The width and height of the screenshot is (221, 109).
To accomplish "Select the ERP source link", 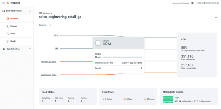I will (56, 49).
